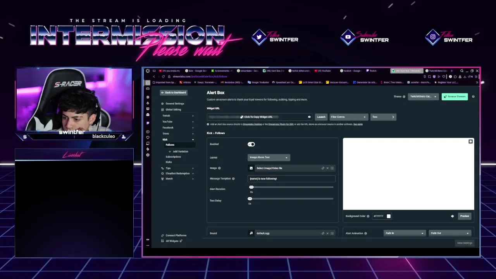496x279 pixels.
Task: Click Alert Animation info icon
Action: pyautogui.click(x=365, y=233)
